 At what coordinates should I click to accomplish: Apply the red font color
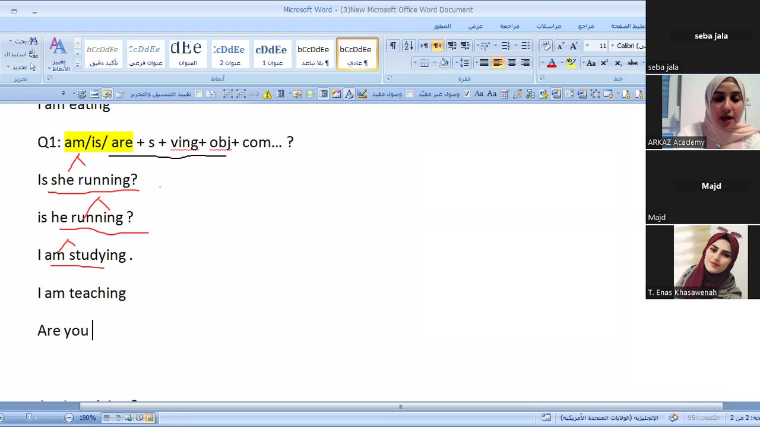tap(552, 63)
